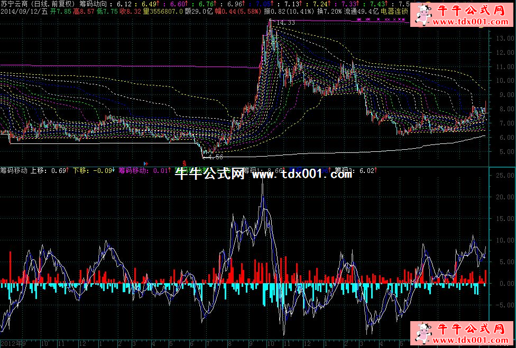
Task: Click the small blue-red flag marker near the divider
Action: coord(145,163)
